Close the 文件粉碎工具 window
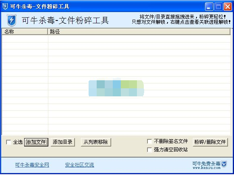The width and height of the screenshot is (234, 175). click(x=228, y=7)
